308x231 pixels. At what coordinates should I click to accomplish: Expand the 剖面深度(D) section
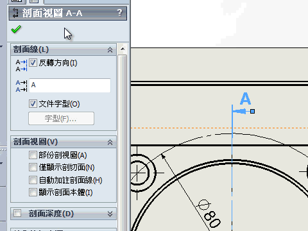coord(110,214)
